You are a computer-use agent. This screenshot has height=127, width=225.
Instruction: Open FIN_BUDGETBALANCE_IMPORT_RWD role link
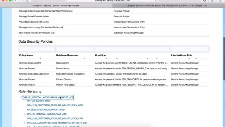[x=46, y=110]
